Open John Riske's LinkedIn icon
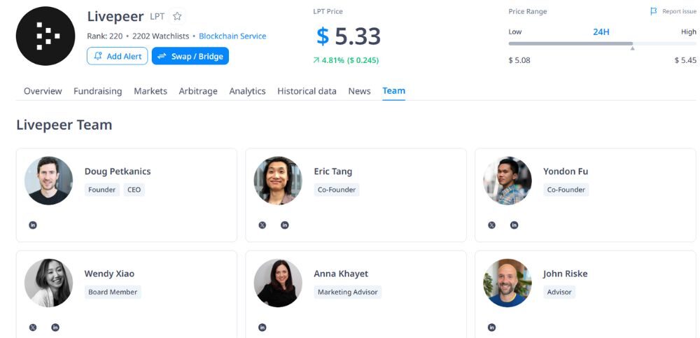The image size is (700, 338). (491, 328)
